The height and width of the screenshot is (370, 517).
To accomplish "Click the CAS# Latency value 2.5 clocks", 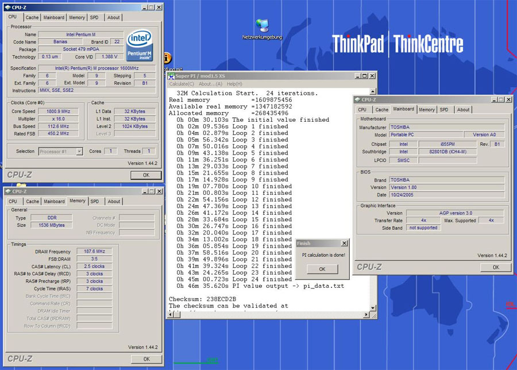I will (x=94, y=267).
